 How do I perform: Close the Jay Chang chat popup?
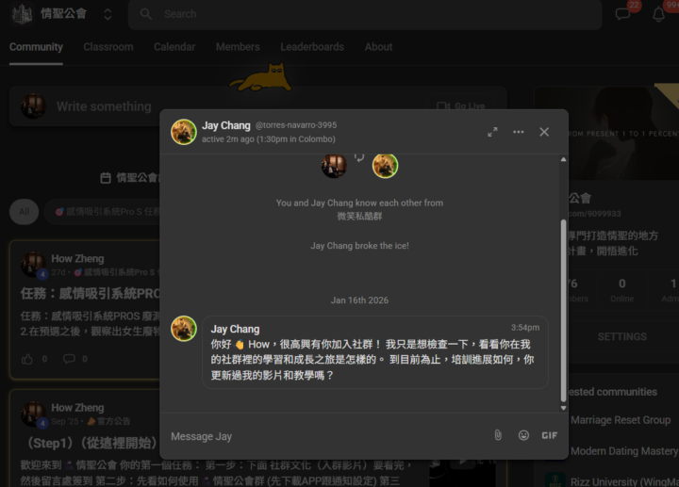(x=544, y=132)
